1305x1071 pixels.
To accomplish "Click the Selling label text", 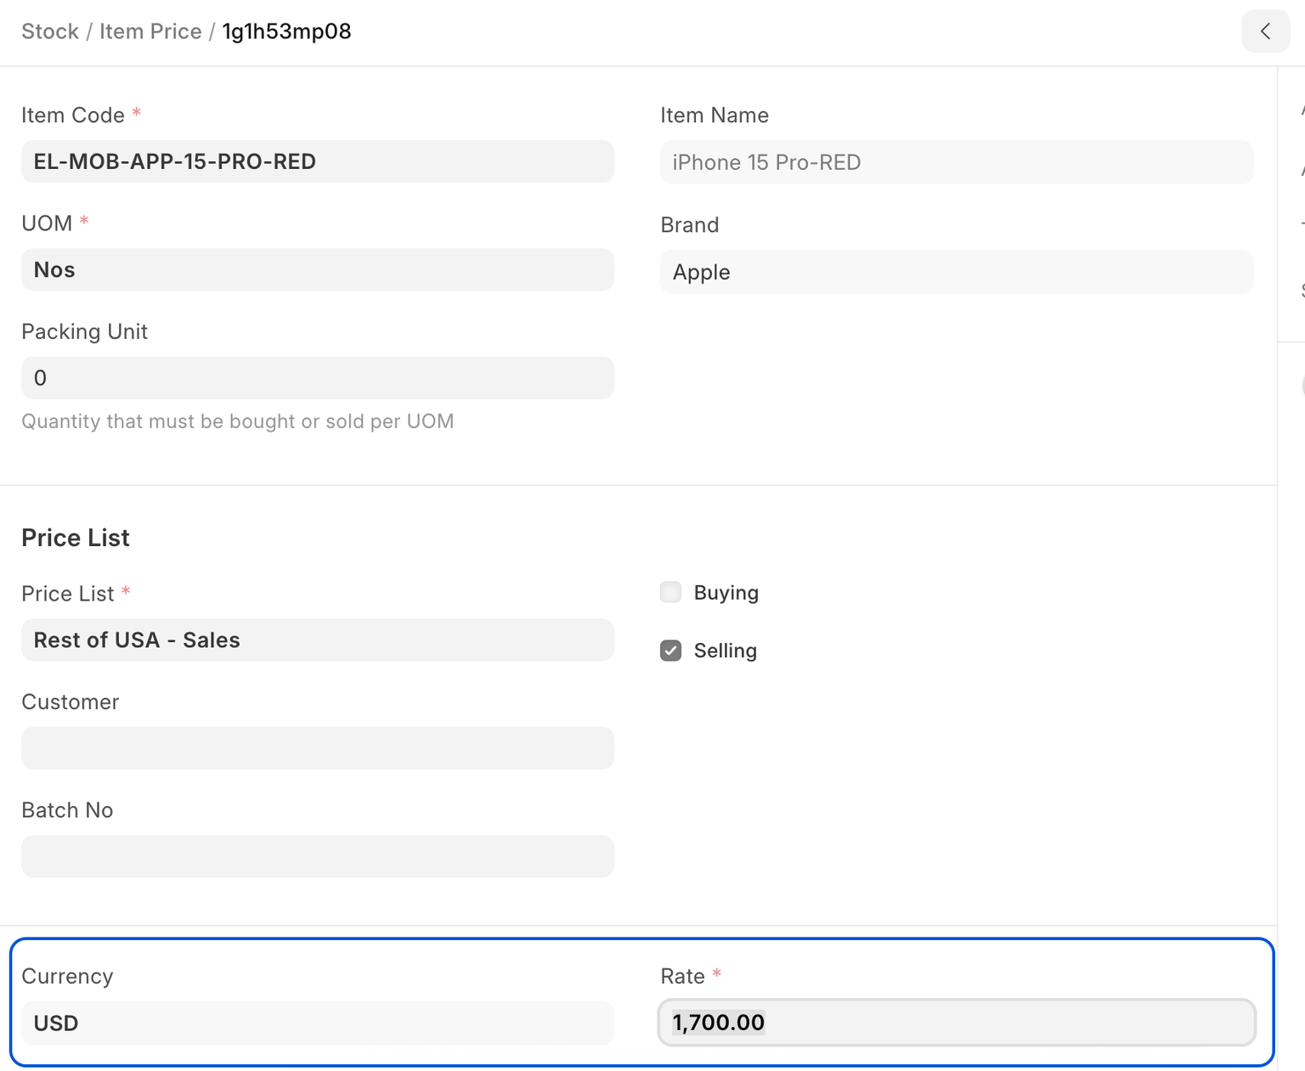I will pyautogui.click(x=725, y=651).
